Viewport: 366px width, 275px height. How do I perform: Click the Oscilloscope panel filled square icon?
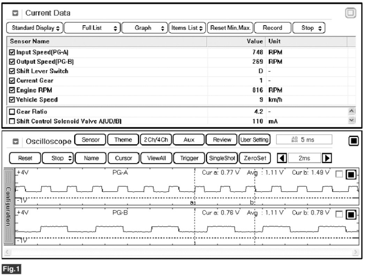coord(353,140)
